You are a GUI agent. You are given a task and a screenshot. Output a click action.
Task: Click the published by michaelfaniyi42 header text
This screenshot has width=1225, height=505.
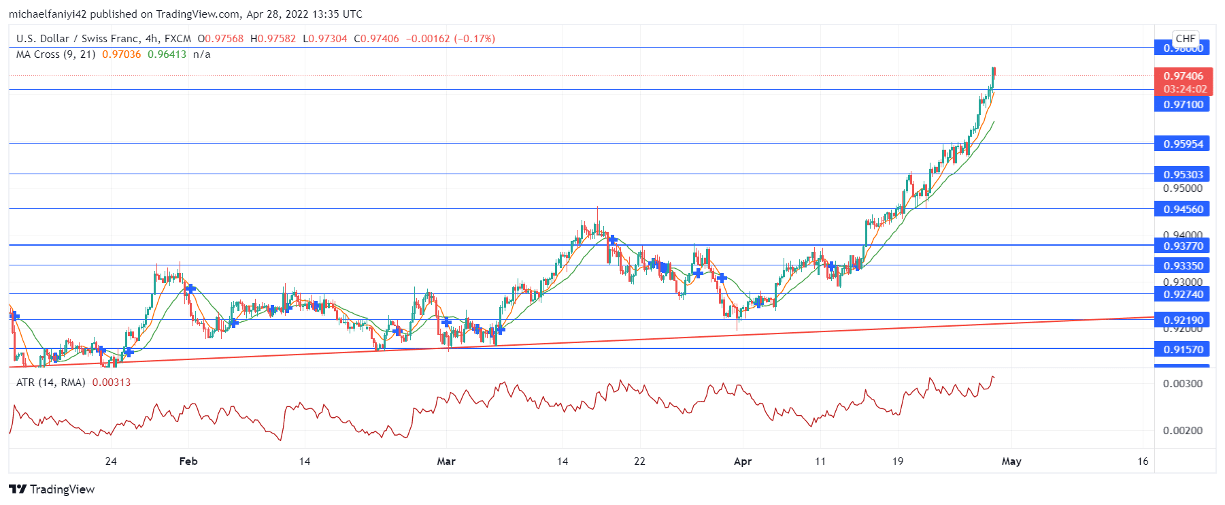coord(186,14)
